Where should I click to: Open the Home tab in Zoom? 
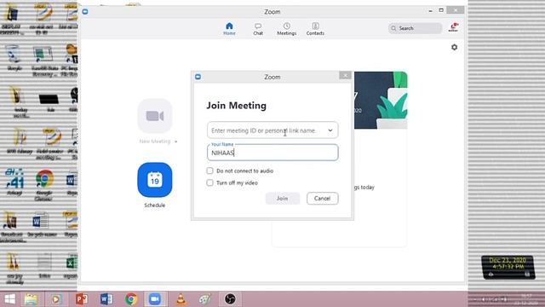click(x=229, y=29)
